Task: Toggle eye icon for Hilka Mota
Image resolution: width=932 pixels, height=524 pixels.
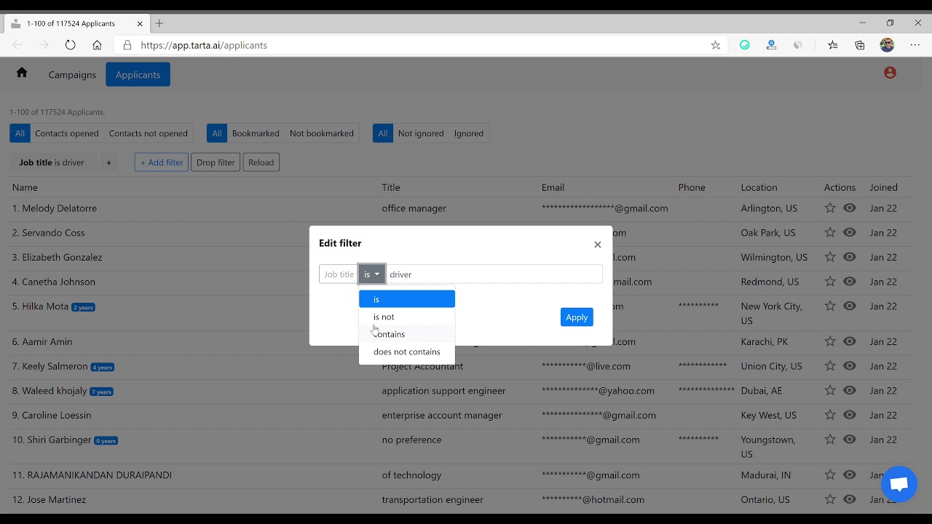Action: coord(850,306)
